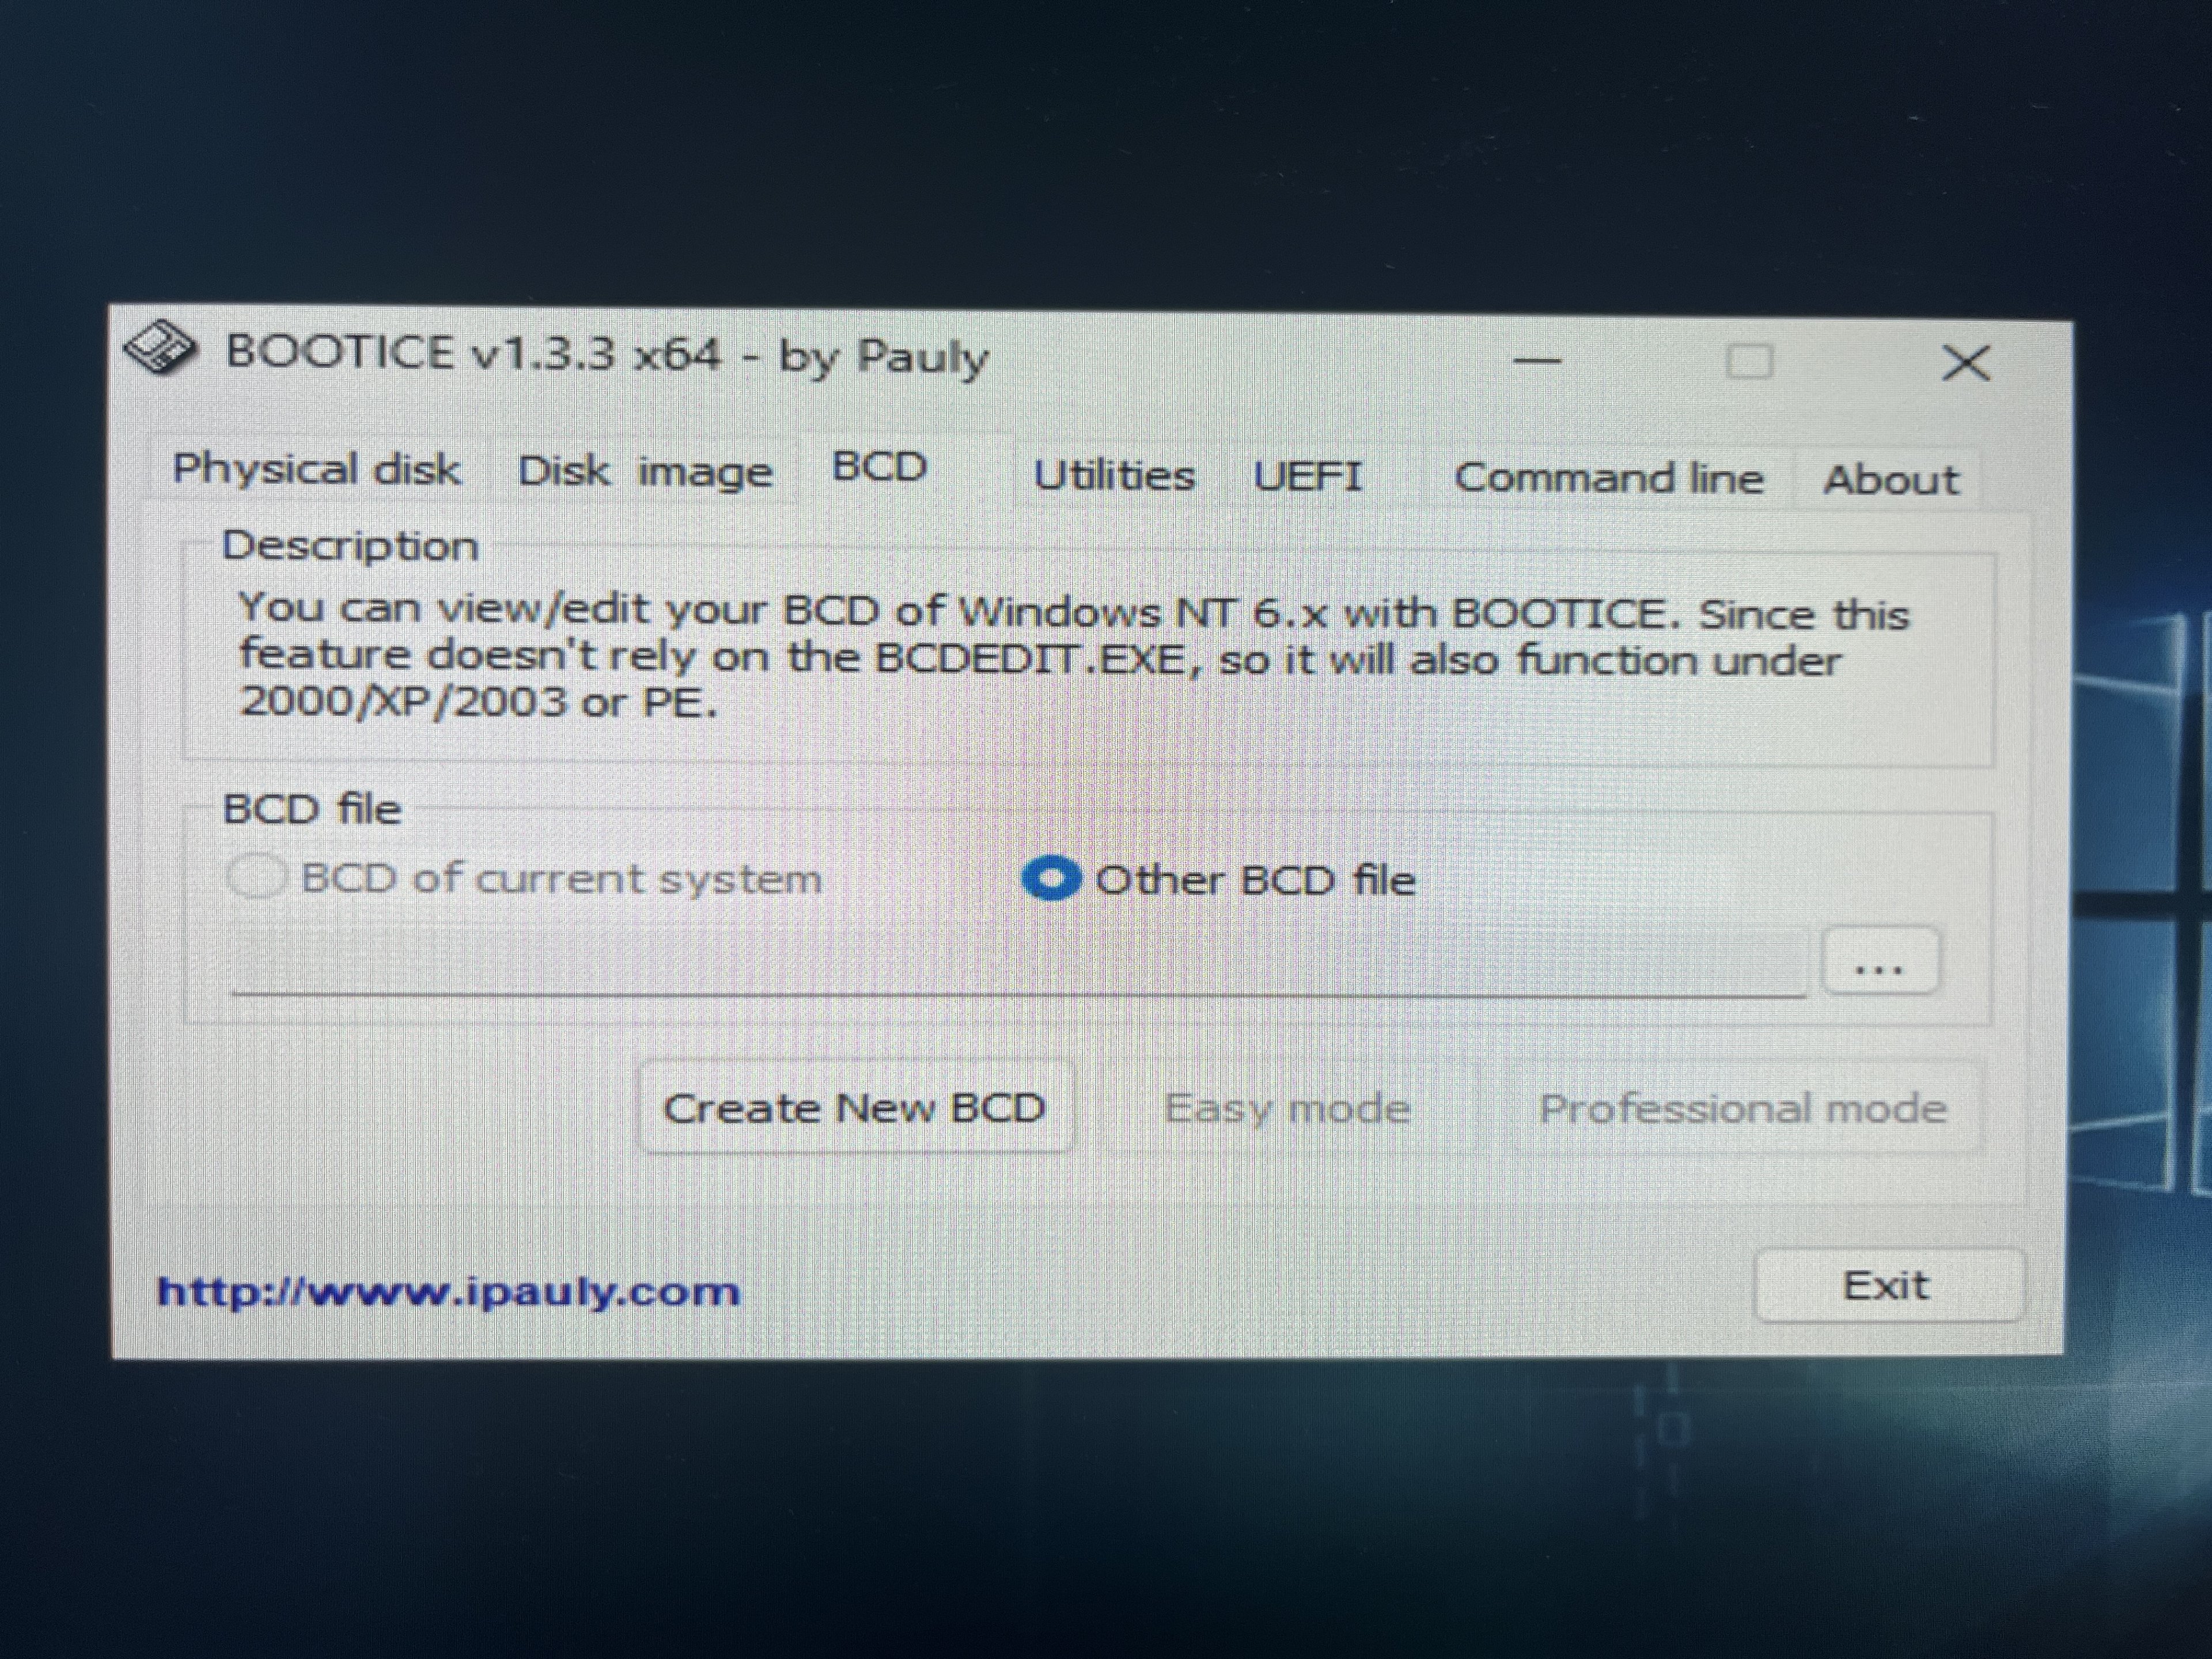Select BCD of current system option
The height and width of the screenshot is (1659, 2212).
(524, 878)
